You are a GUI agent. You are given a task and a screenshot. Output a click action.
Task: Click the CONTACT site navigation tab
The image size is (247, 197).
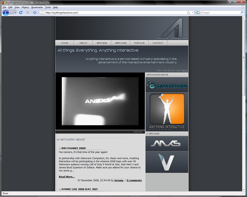coord(158,43)
